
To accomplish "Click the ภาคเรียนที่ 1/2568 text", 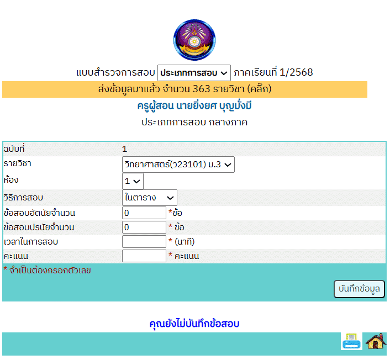I will (x=273, y=73).
